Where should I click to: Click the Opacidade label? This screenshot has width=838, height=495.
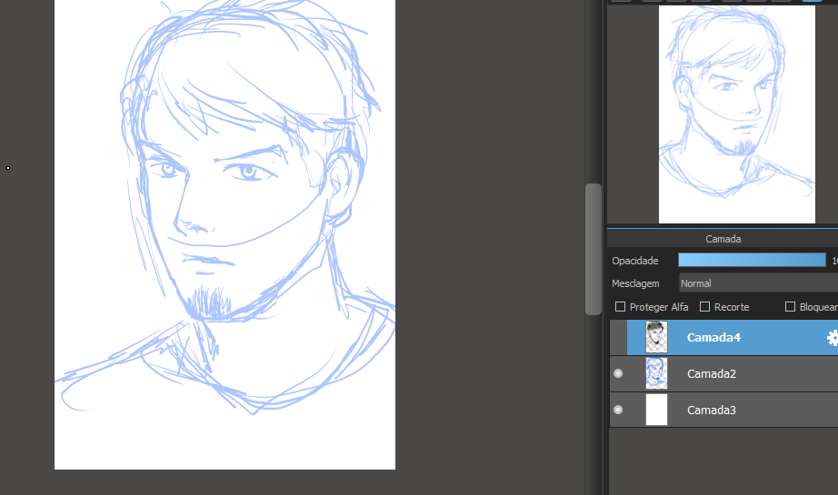click(x=635, y=261)
